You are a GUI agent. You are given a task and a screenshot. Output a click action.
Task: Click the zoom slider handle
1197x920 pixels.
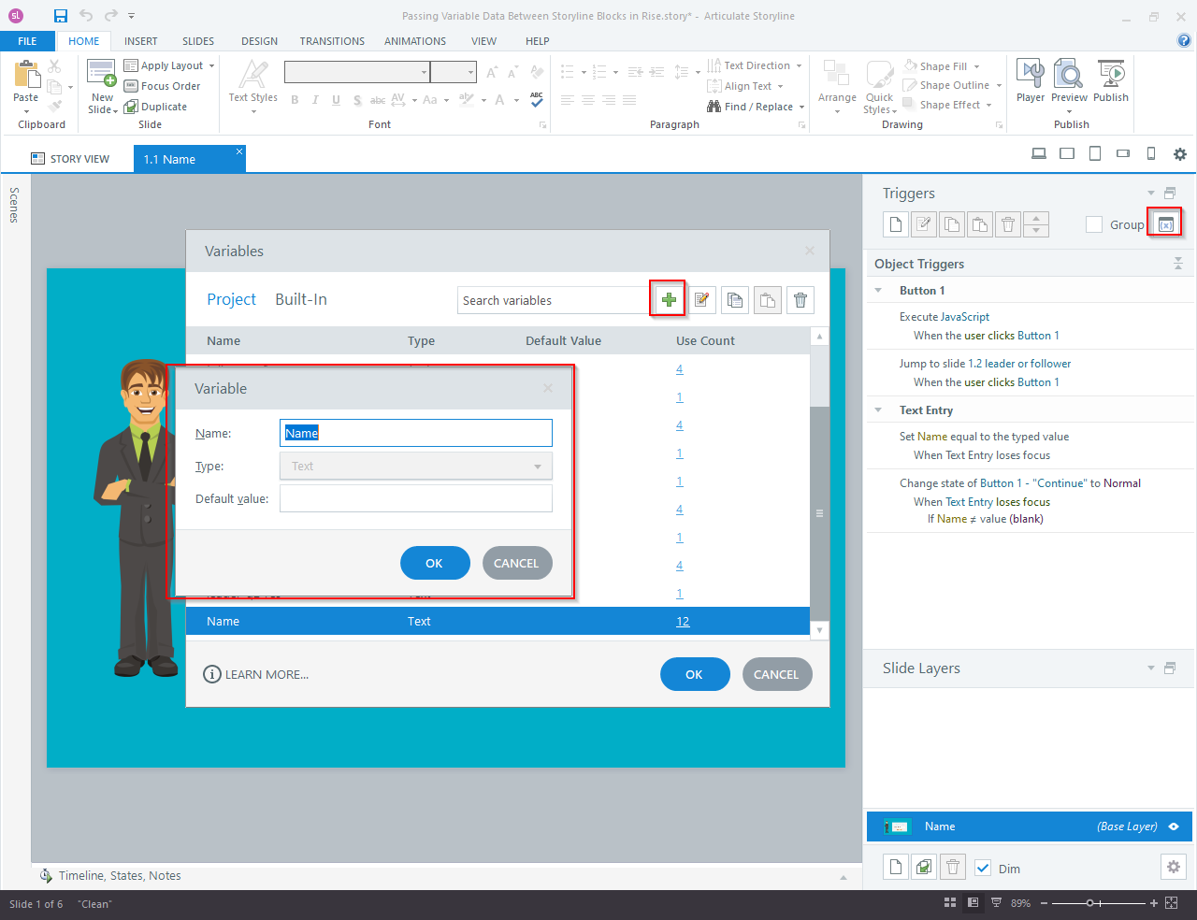pyautogui.click(x=1090, y=903)
